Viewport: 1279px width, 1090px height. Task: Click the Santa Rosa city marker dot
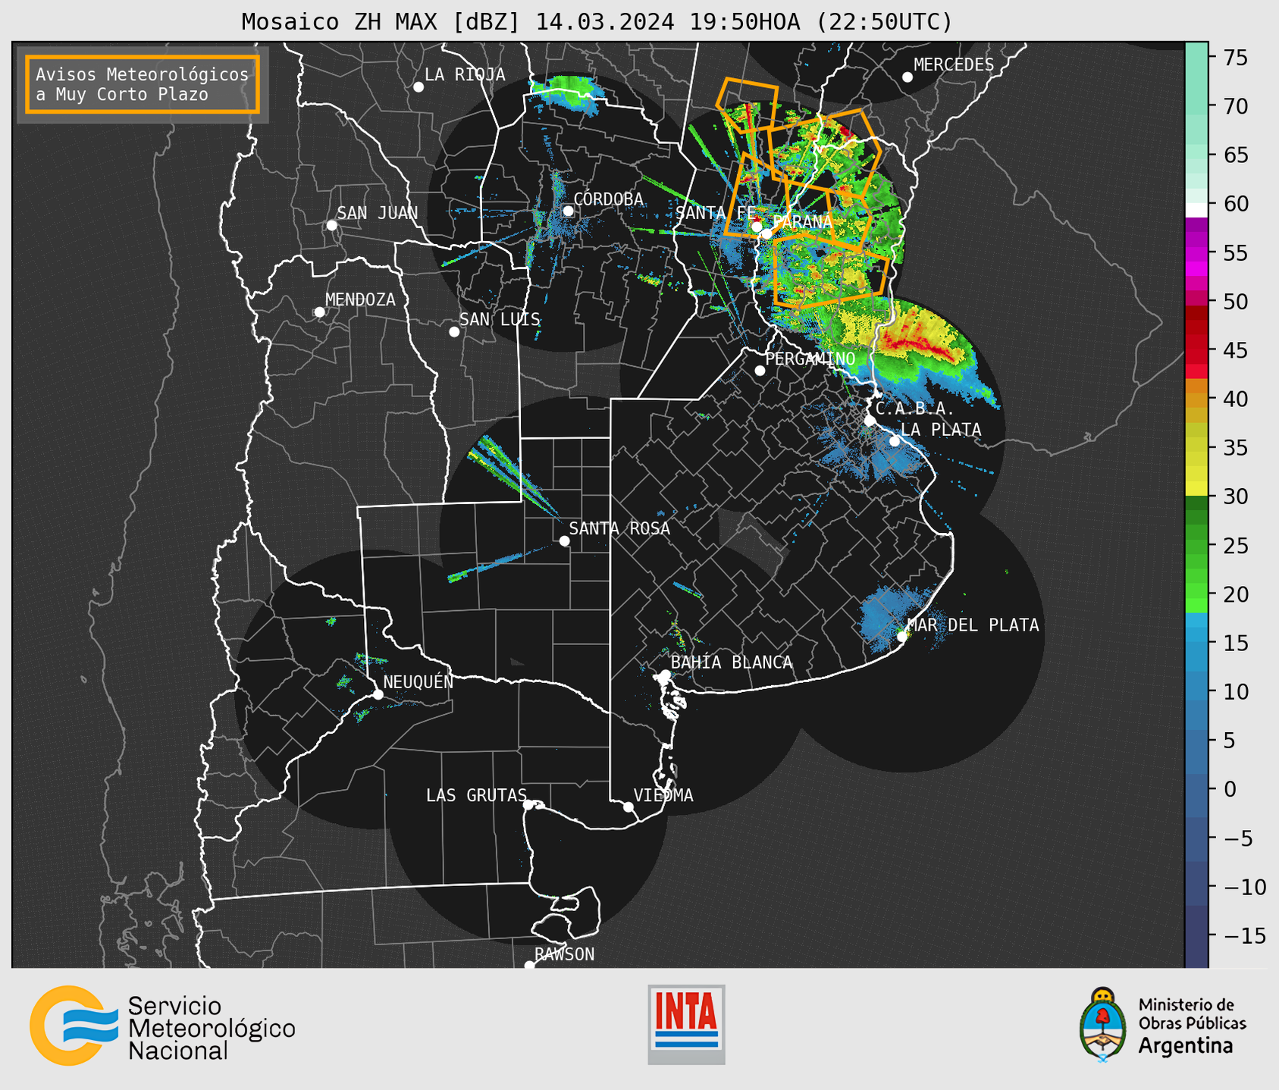[x=564, y=541]
